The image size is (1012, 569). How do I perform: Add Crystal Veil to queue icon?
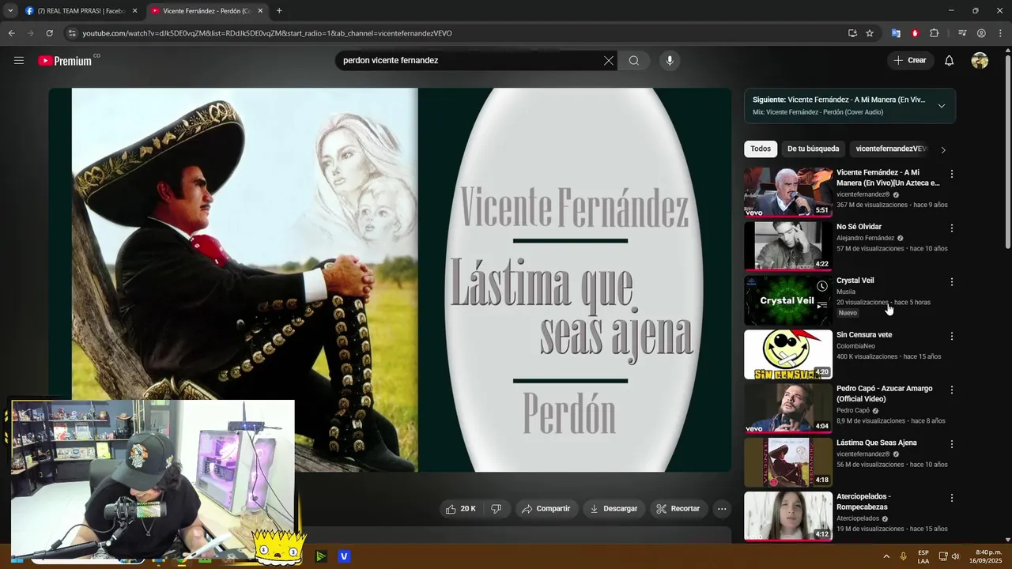tap(822, 305)
